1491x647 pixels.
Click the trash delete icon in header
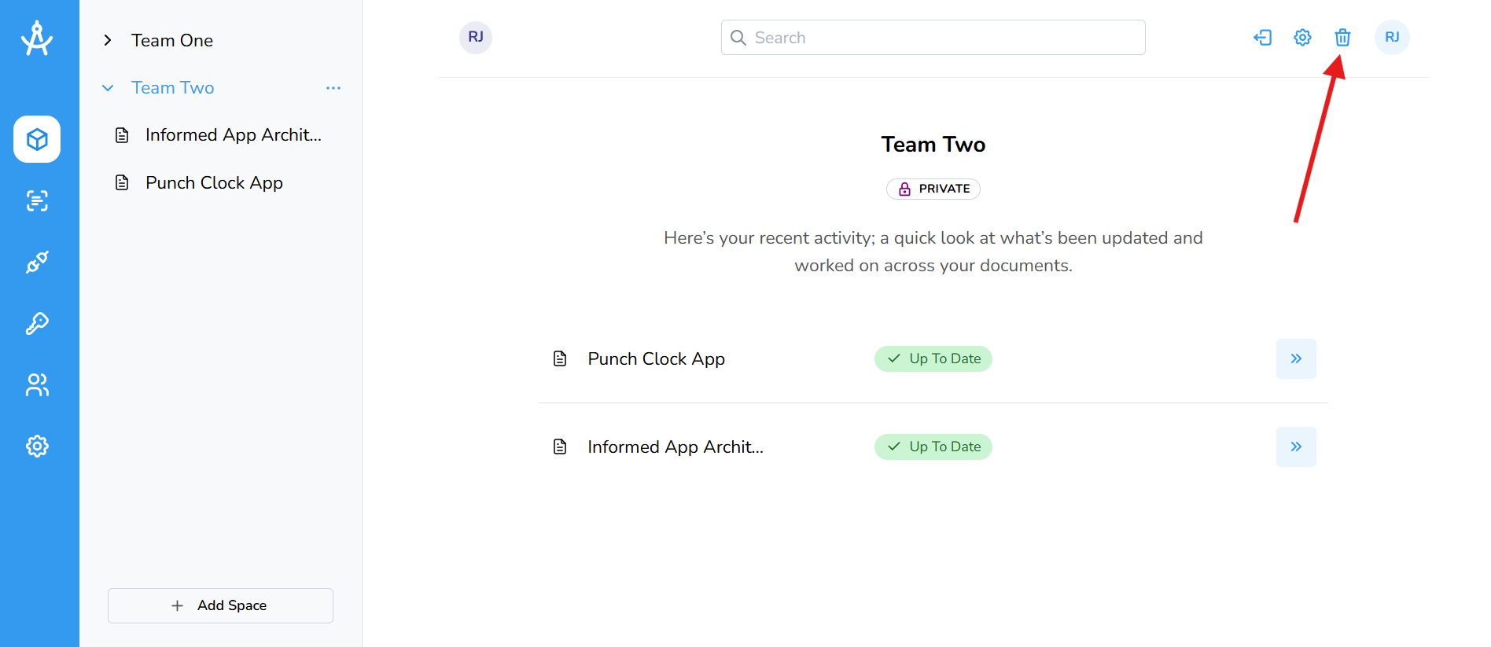[1342, 37]
